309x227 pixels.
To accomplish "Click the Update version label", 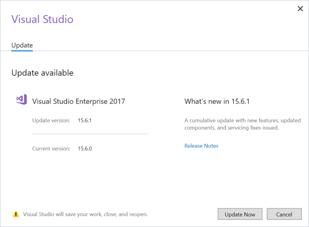I will [51, 120].
